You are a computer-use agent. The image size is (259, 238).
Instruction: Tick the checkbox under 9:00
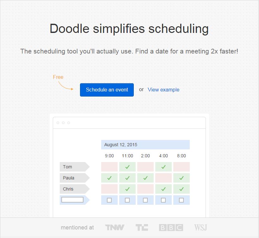click(x=109, y=200)
